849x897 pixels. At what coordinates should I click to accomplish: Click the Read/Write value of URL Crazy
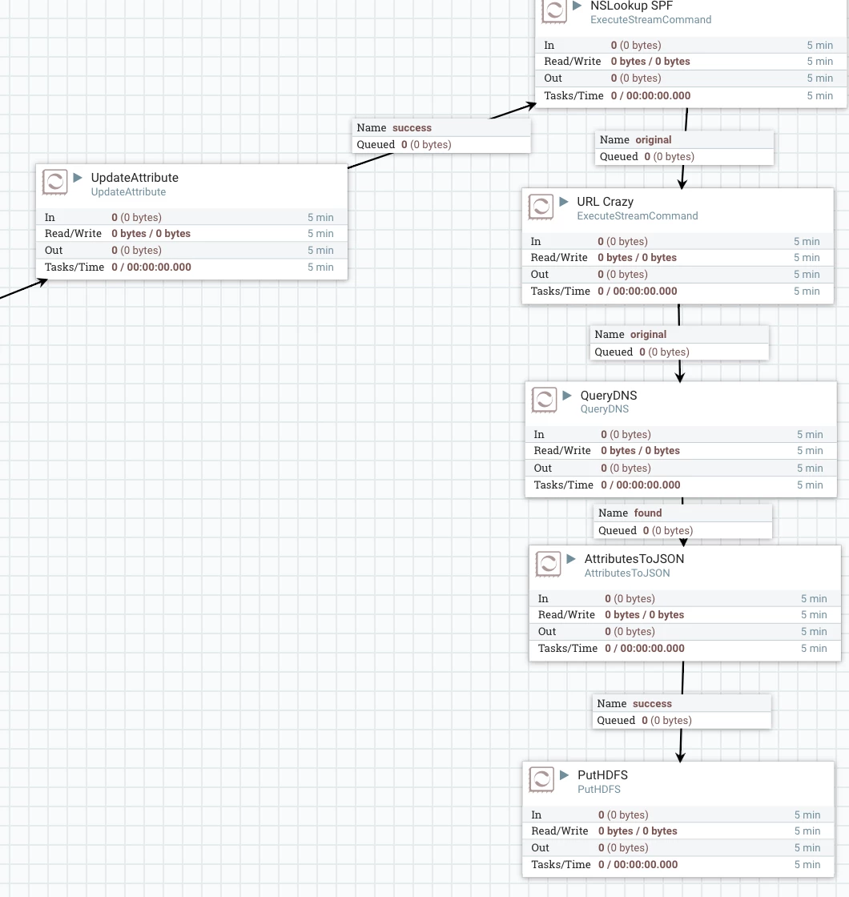pyautogui.click(x=638, y=257)
